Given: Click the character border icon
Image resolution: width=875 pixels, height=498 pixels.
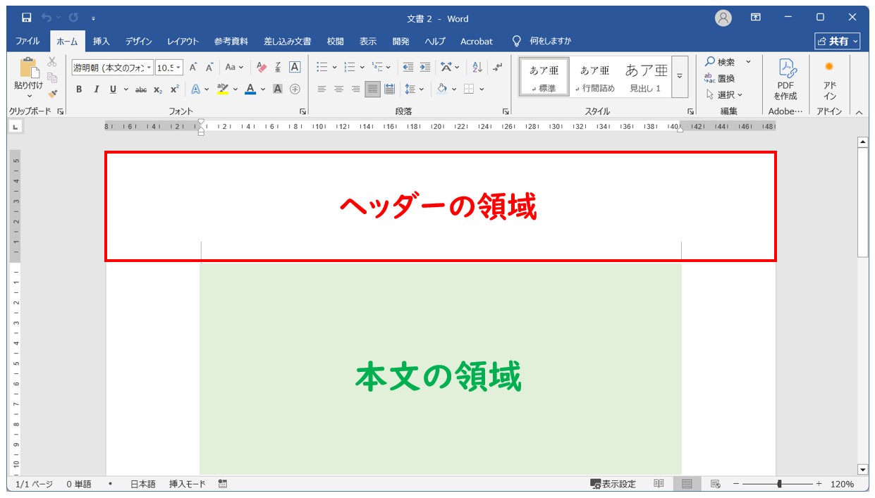Looking at the screenshot, I should tap(295, 68).
